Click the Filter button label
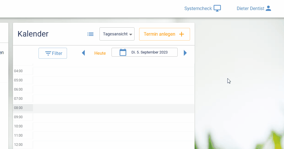 coord(57,54)
